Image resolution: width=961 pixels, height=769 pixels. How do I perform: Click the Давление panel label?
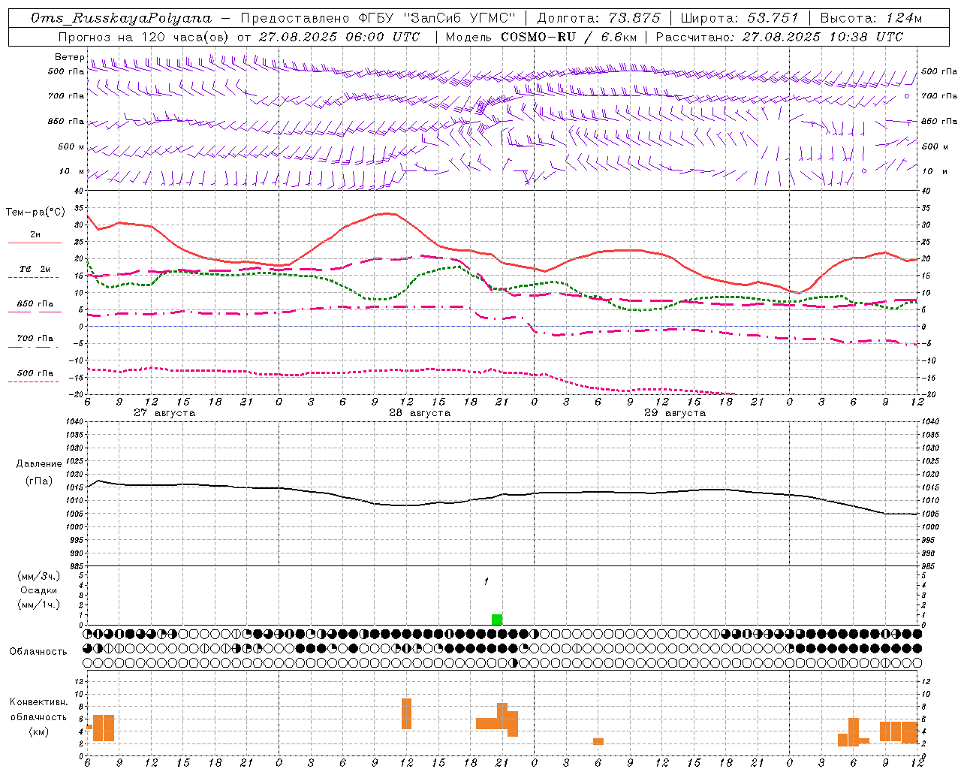pyautogui.click(x=39, y=464)
